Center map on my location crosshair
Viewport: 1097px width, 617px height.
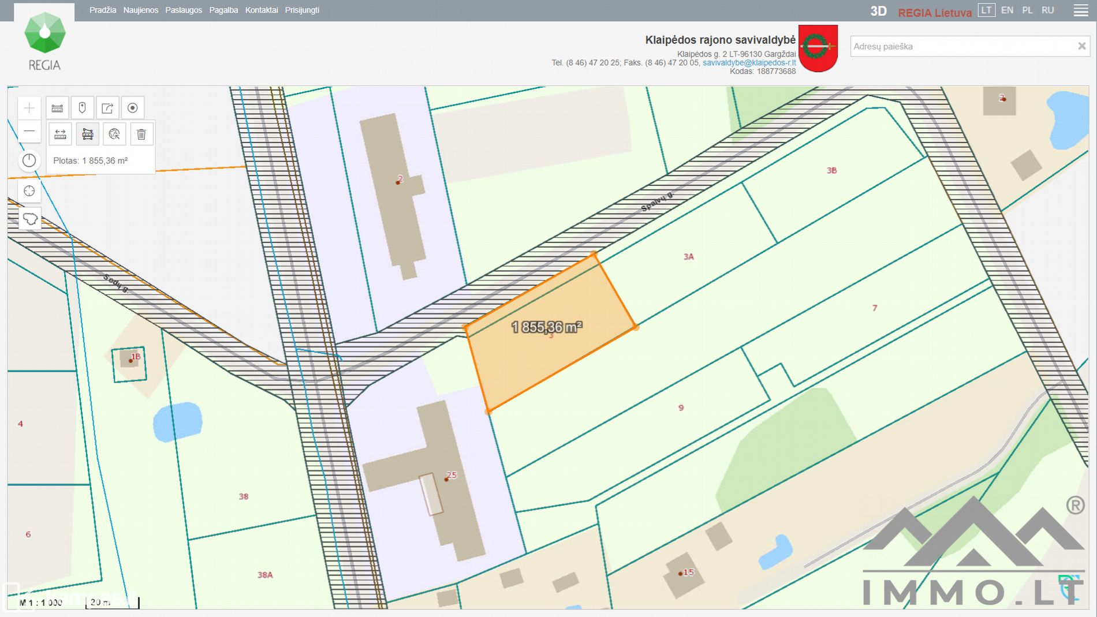(29, 191)
